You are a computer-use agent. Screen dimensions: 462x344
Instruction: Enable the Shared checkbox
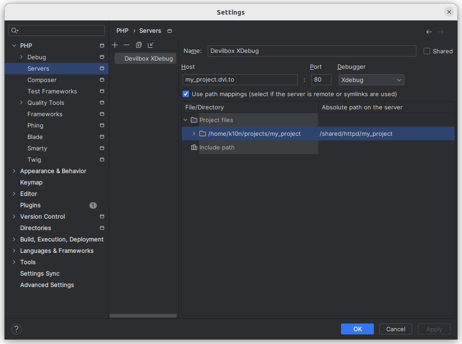click(x=427, y=51)
